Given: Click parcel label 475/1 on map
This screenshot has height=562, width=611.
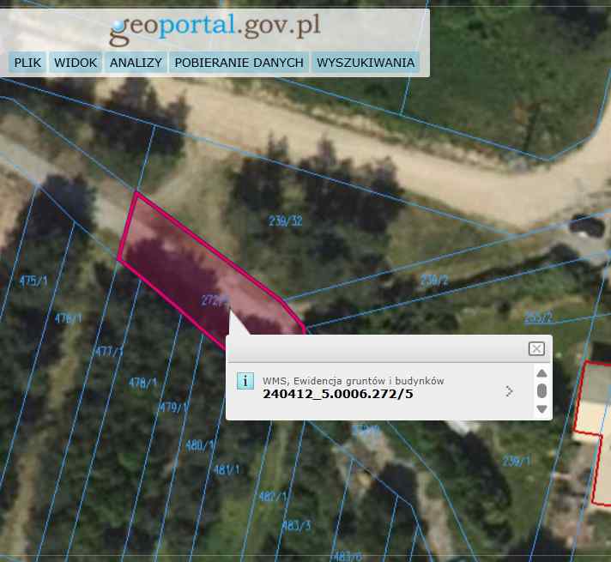Looking at the screenshot, I should pyautogui.click(x=33, y=281).
